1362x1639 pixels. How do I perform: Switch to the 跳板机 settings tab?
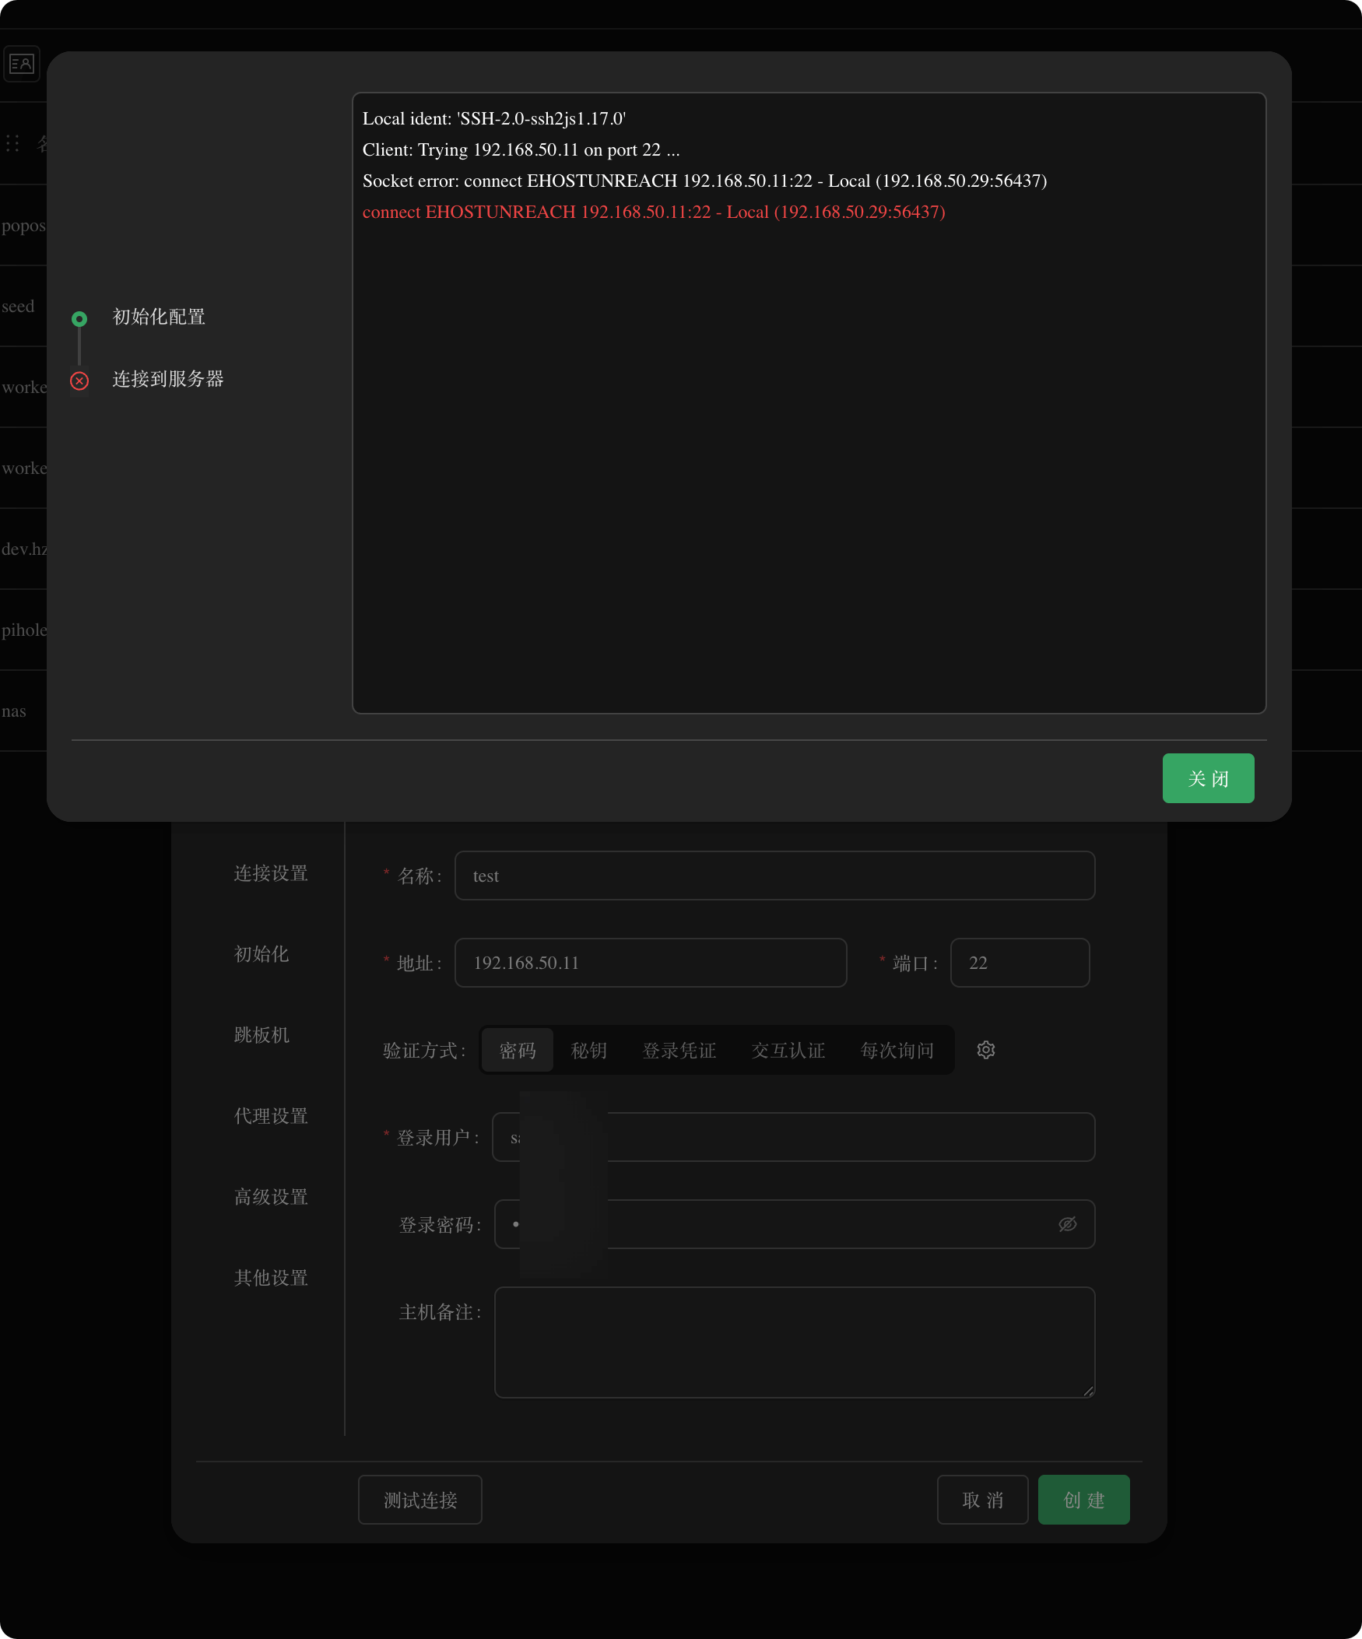point(262,1035)
